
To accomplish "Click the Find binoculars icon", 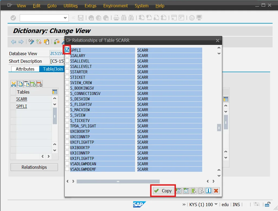I will tap(124, 18).
